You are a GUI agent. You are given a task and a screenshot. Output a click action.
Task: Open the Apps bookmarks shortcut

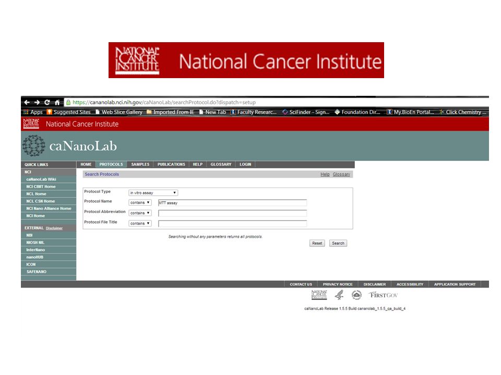(x=33, y=113)
